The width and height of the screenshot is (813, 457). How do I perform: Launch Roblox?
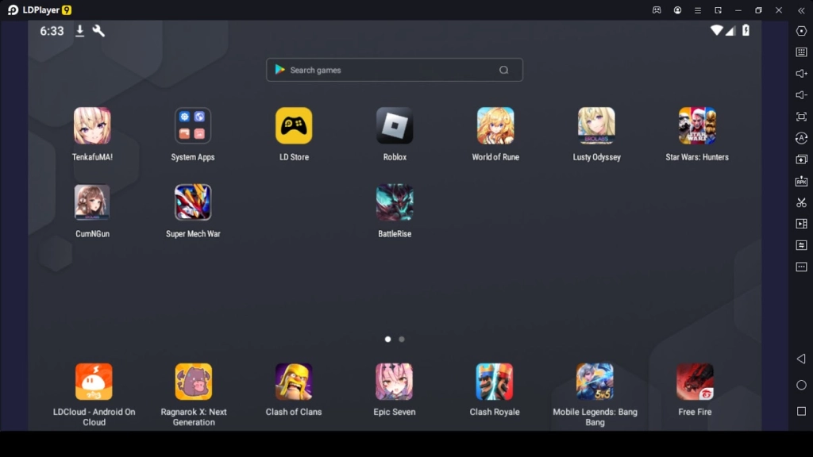point(395,126)
